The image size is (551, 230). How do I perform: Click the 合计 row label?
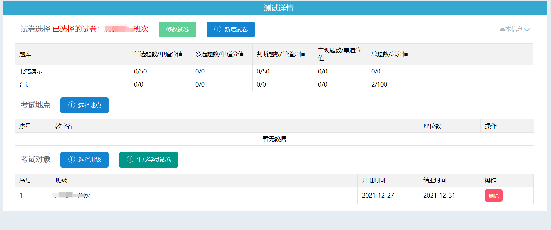pyautogui.click(x=25, y=85)
